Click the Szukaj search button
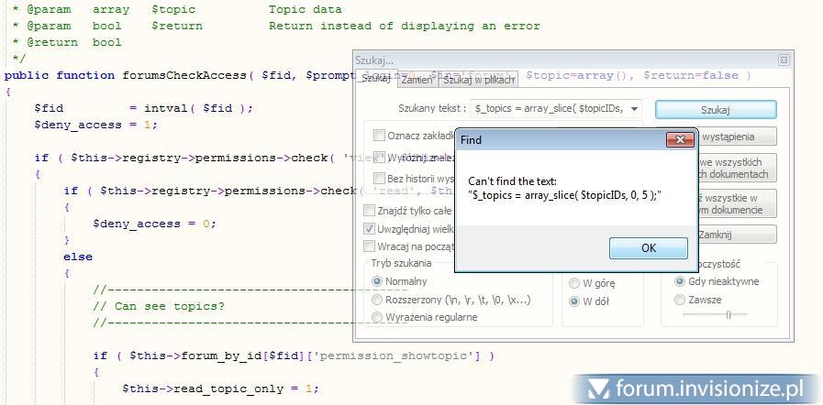The width and height of the screenshot is (823, 405). point(715,110)
